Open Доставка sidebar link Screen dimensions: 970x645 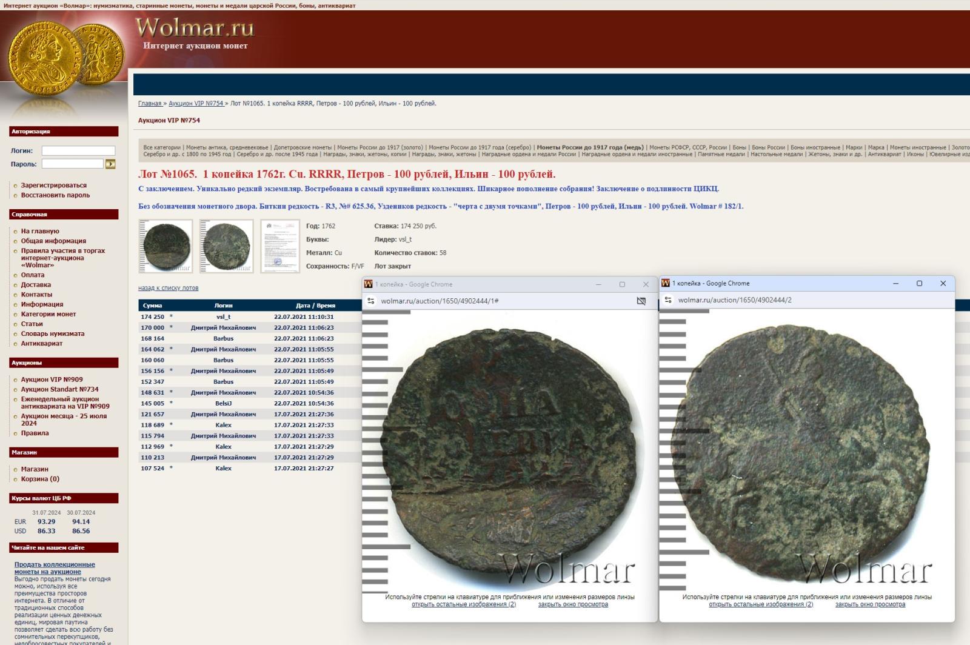click(x=36, y=285)
